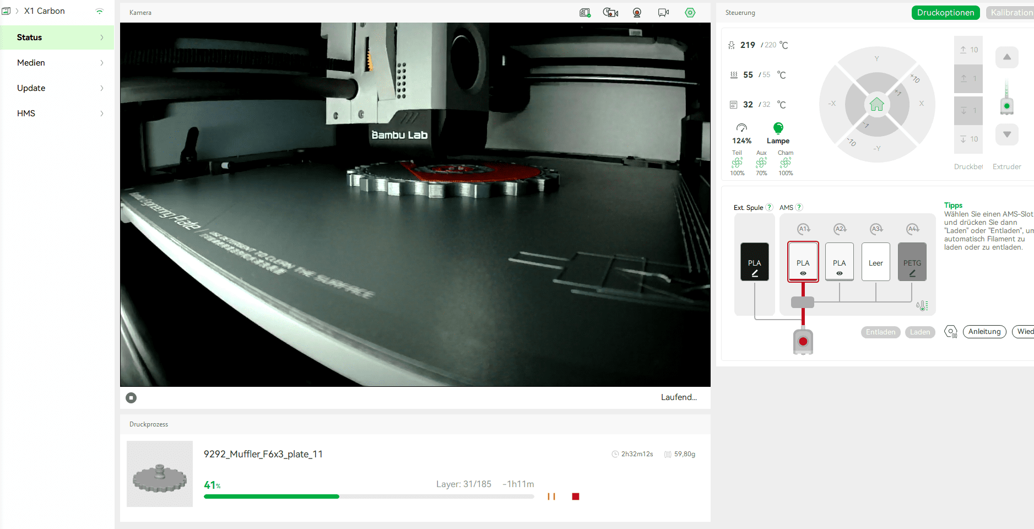
Task: Open the Medien section
Action: pos(57,63)
